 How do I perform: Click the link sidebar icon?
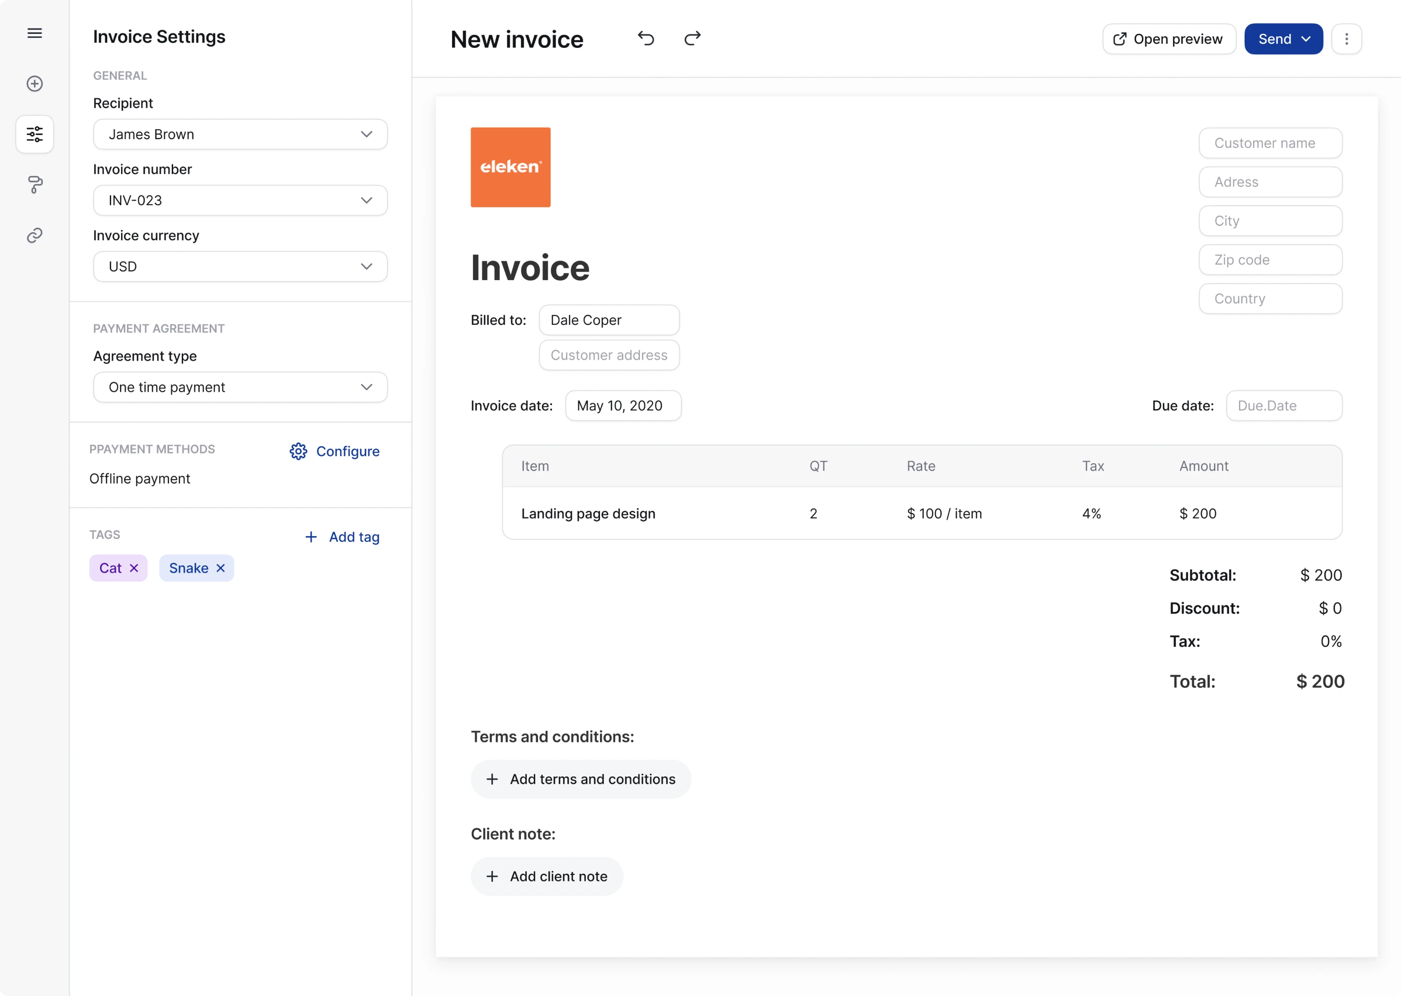(x=35, y=235)
